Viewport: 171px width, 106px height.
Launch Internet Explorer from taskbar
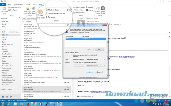pyautogui.click(x=9, y=104)
